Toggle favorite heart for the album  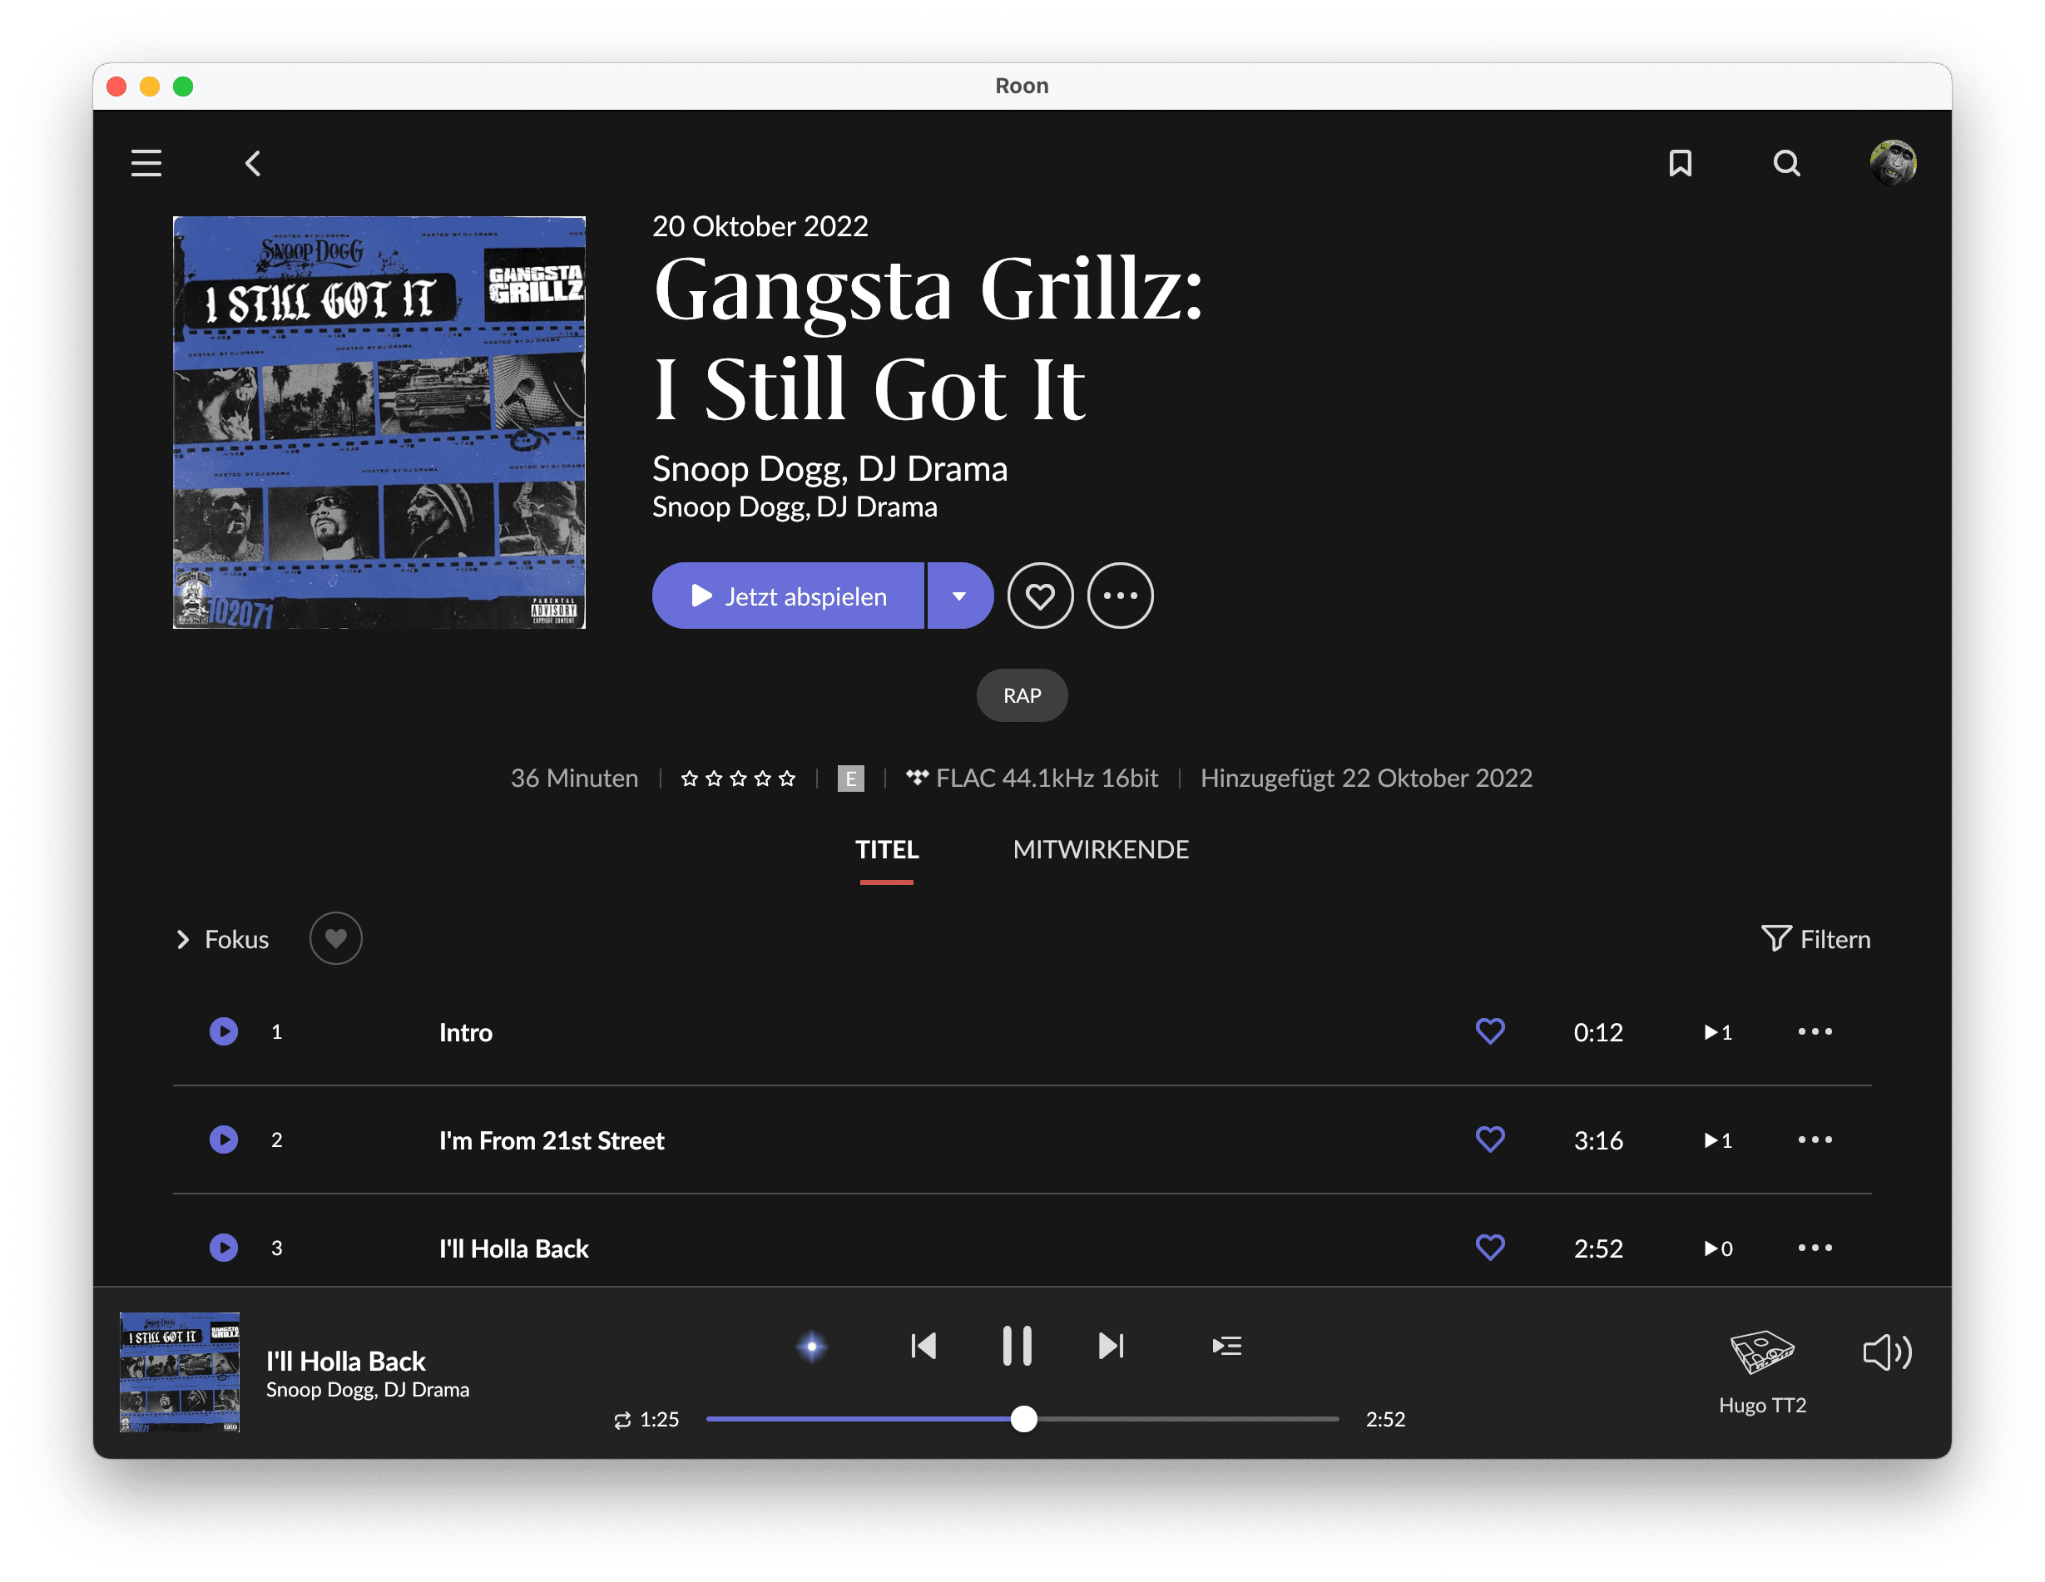tap(1039, 596)
